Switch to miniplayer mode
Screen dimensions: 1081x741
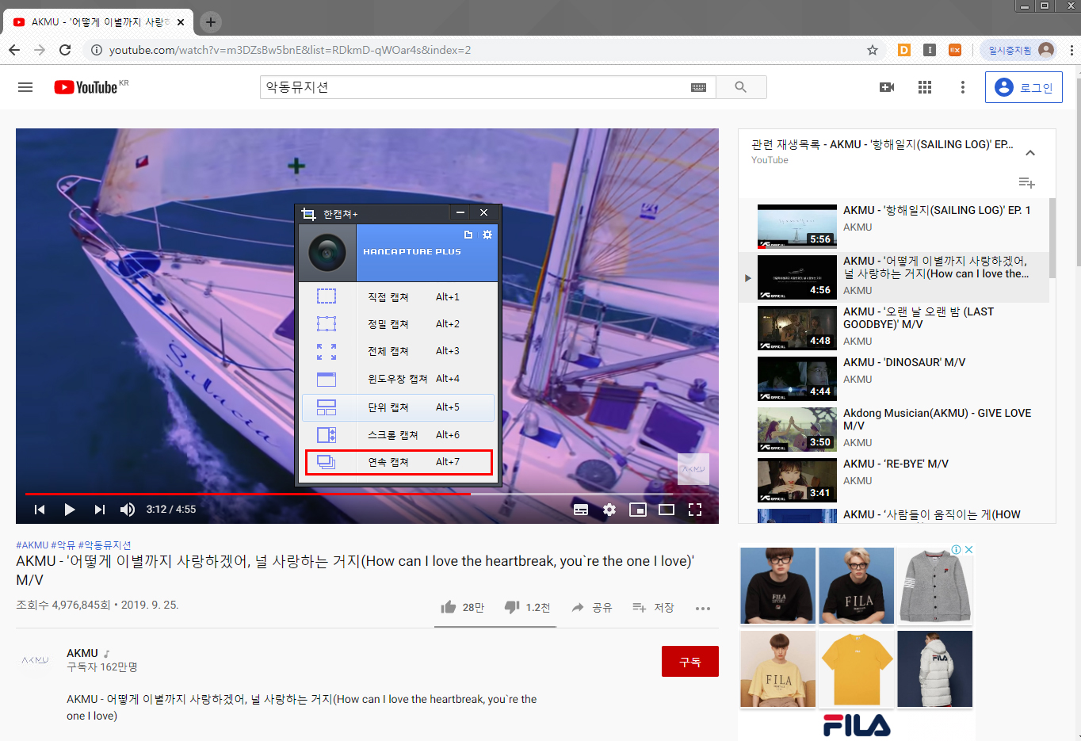tap(638, 510)
